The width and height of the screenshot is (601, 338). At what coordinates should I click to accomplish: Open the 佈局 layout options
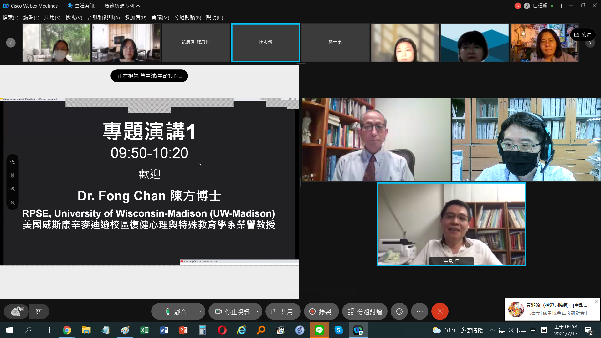(x=583, y=35)
